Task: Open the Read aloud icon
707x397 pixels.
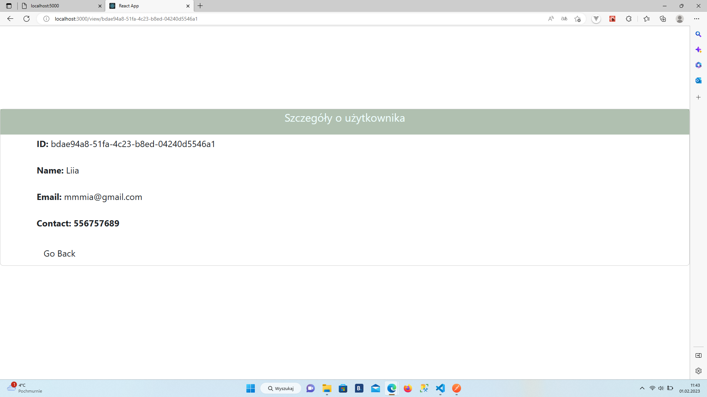Action: click(x=551, y=19)
